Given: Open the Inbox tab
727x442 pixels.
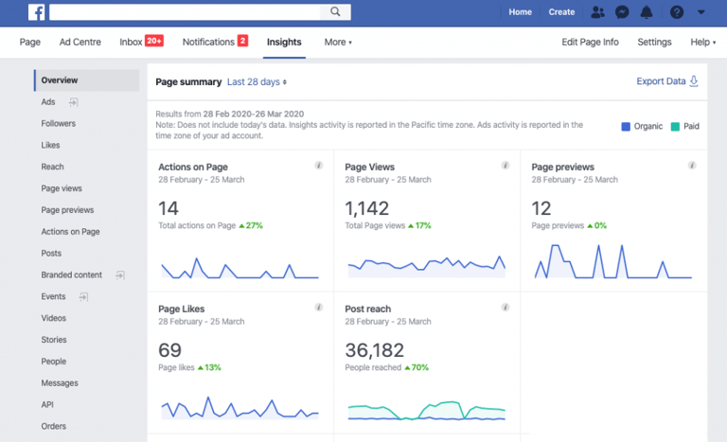Looking at the screenshot, I should click(131, 43).
